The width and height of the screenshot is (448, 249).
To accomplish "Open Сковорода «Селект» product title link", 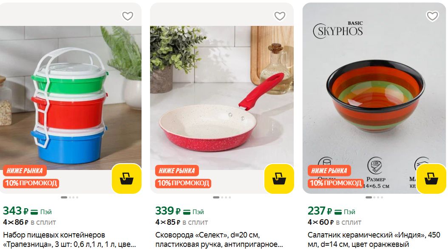I will 219,240.
